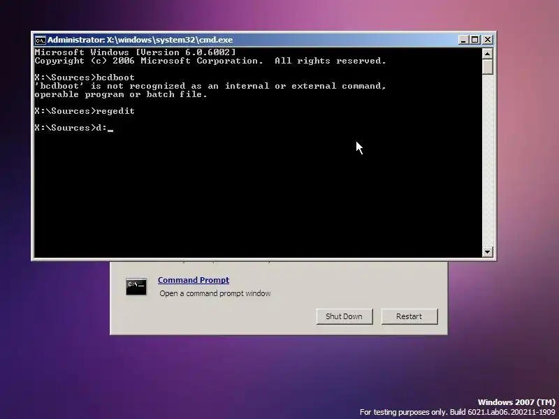
Task: Click the Restart button
Action: (x=409, y=316)
